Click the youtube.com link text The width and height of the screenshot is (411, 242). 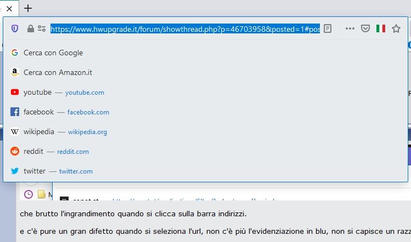click(85, 93)
